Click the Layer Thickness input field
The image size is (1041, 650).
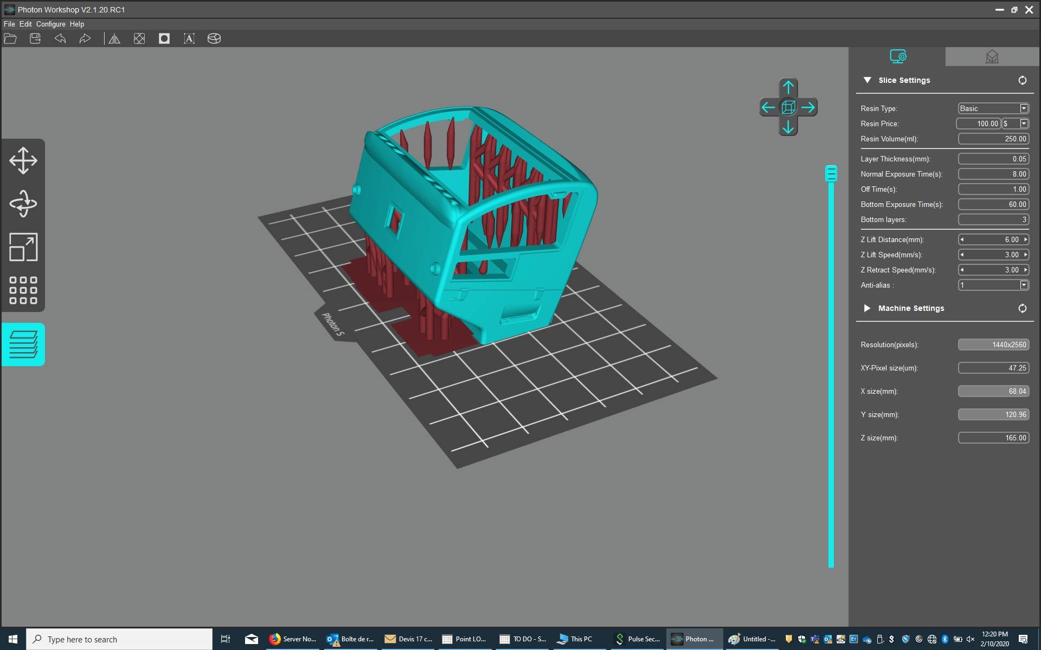click(993, 159)
